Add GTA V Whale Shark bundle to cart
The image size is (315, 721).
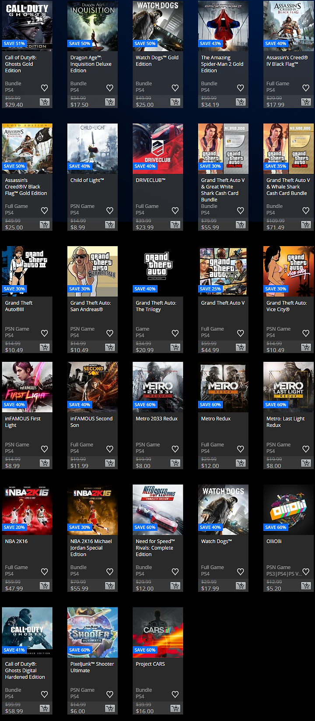[x=306, y=225]
